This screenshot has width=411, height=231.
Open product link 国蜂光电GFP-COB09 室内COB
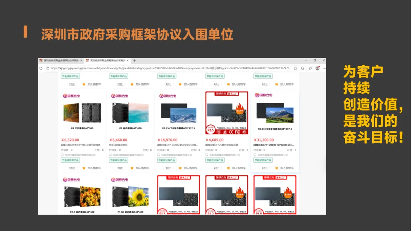click(274, 145)
